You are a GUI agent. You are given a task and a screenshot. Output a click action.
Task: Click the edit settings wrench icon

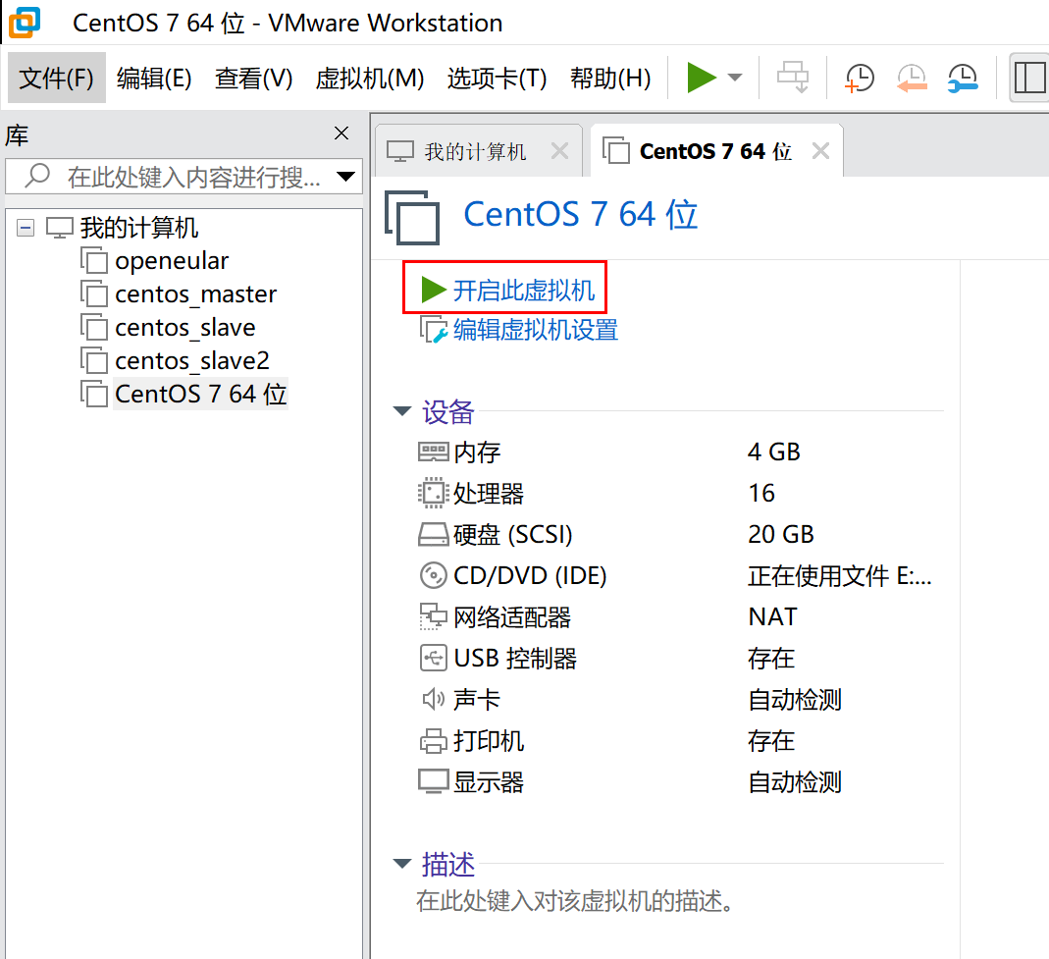coord(433,330)
